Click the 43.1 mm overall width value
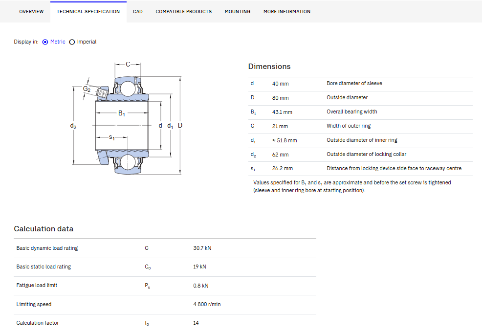Image resolution: width=482 pixels, height=334 pixels. tap(282, 112)
